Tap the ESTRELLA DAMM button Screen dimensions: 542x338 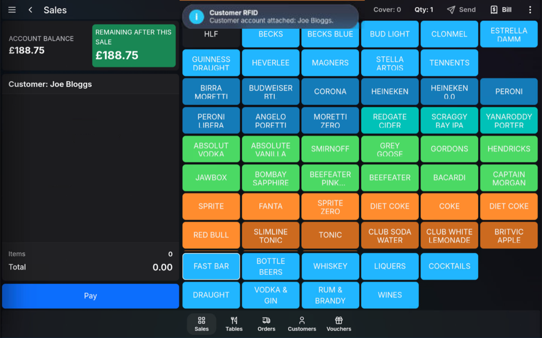point(509,34)
